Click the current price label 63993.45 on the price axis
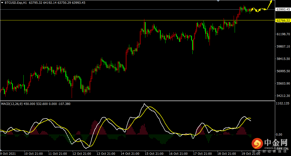This screenshot has width=291, height=156. [283, 10]
